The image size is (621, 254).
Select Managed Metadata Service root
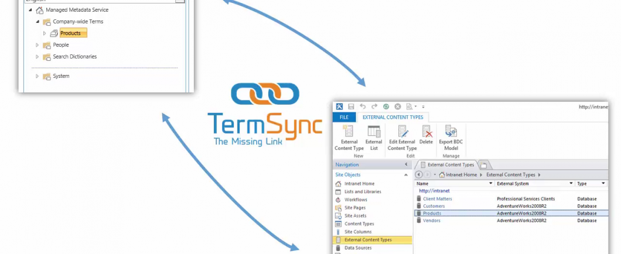click(77, 10)
